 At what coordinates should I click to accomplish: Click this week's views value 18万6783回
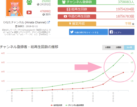click(x=125, y=16)
